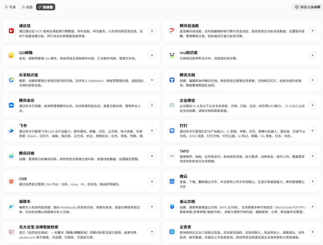Image resolution: width=323 pixels, height=245 pixels.
Task: Click the 腾讯问卷 checkmark icon
Action: (11, 156)
